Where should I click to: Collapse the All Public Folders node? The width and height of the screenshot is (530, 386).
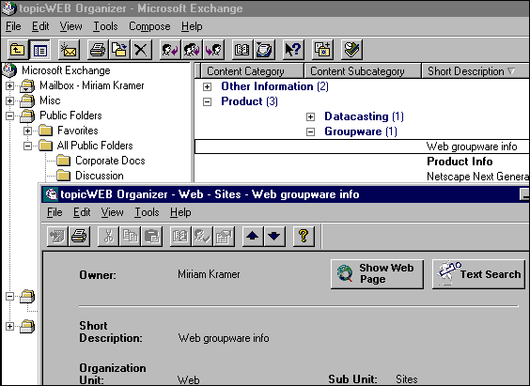27,146
